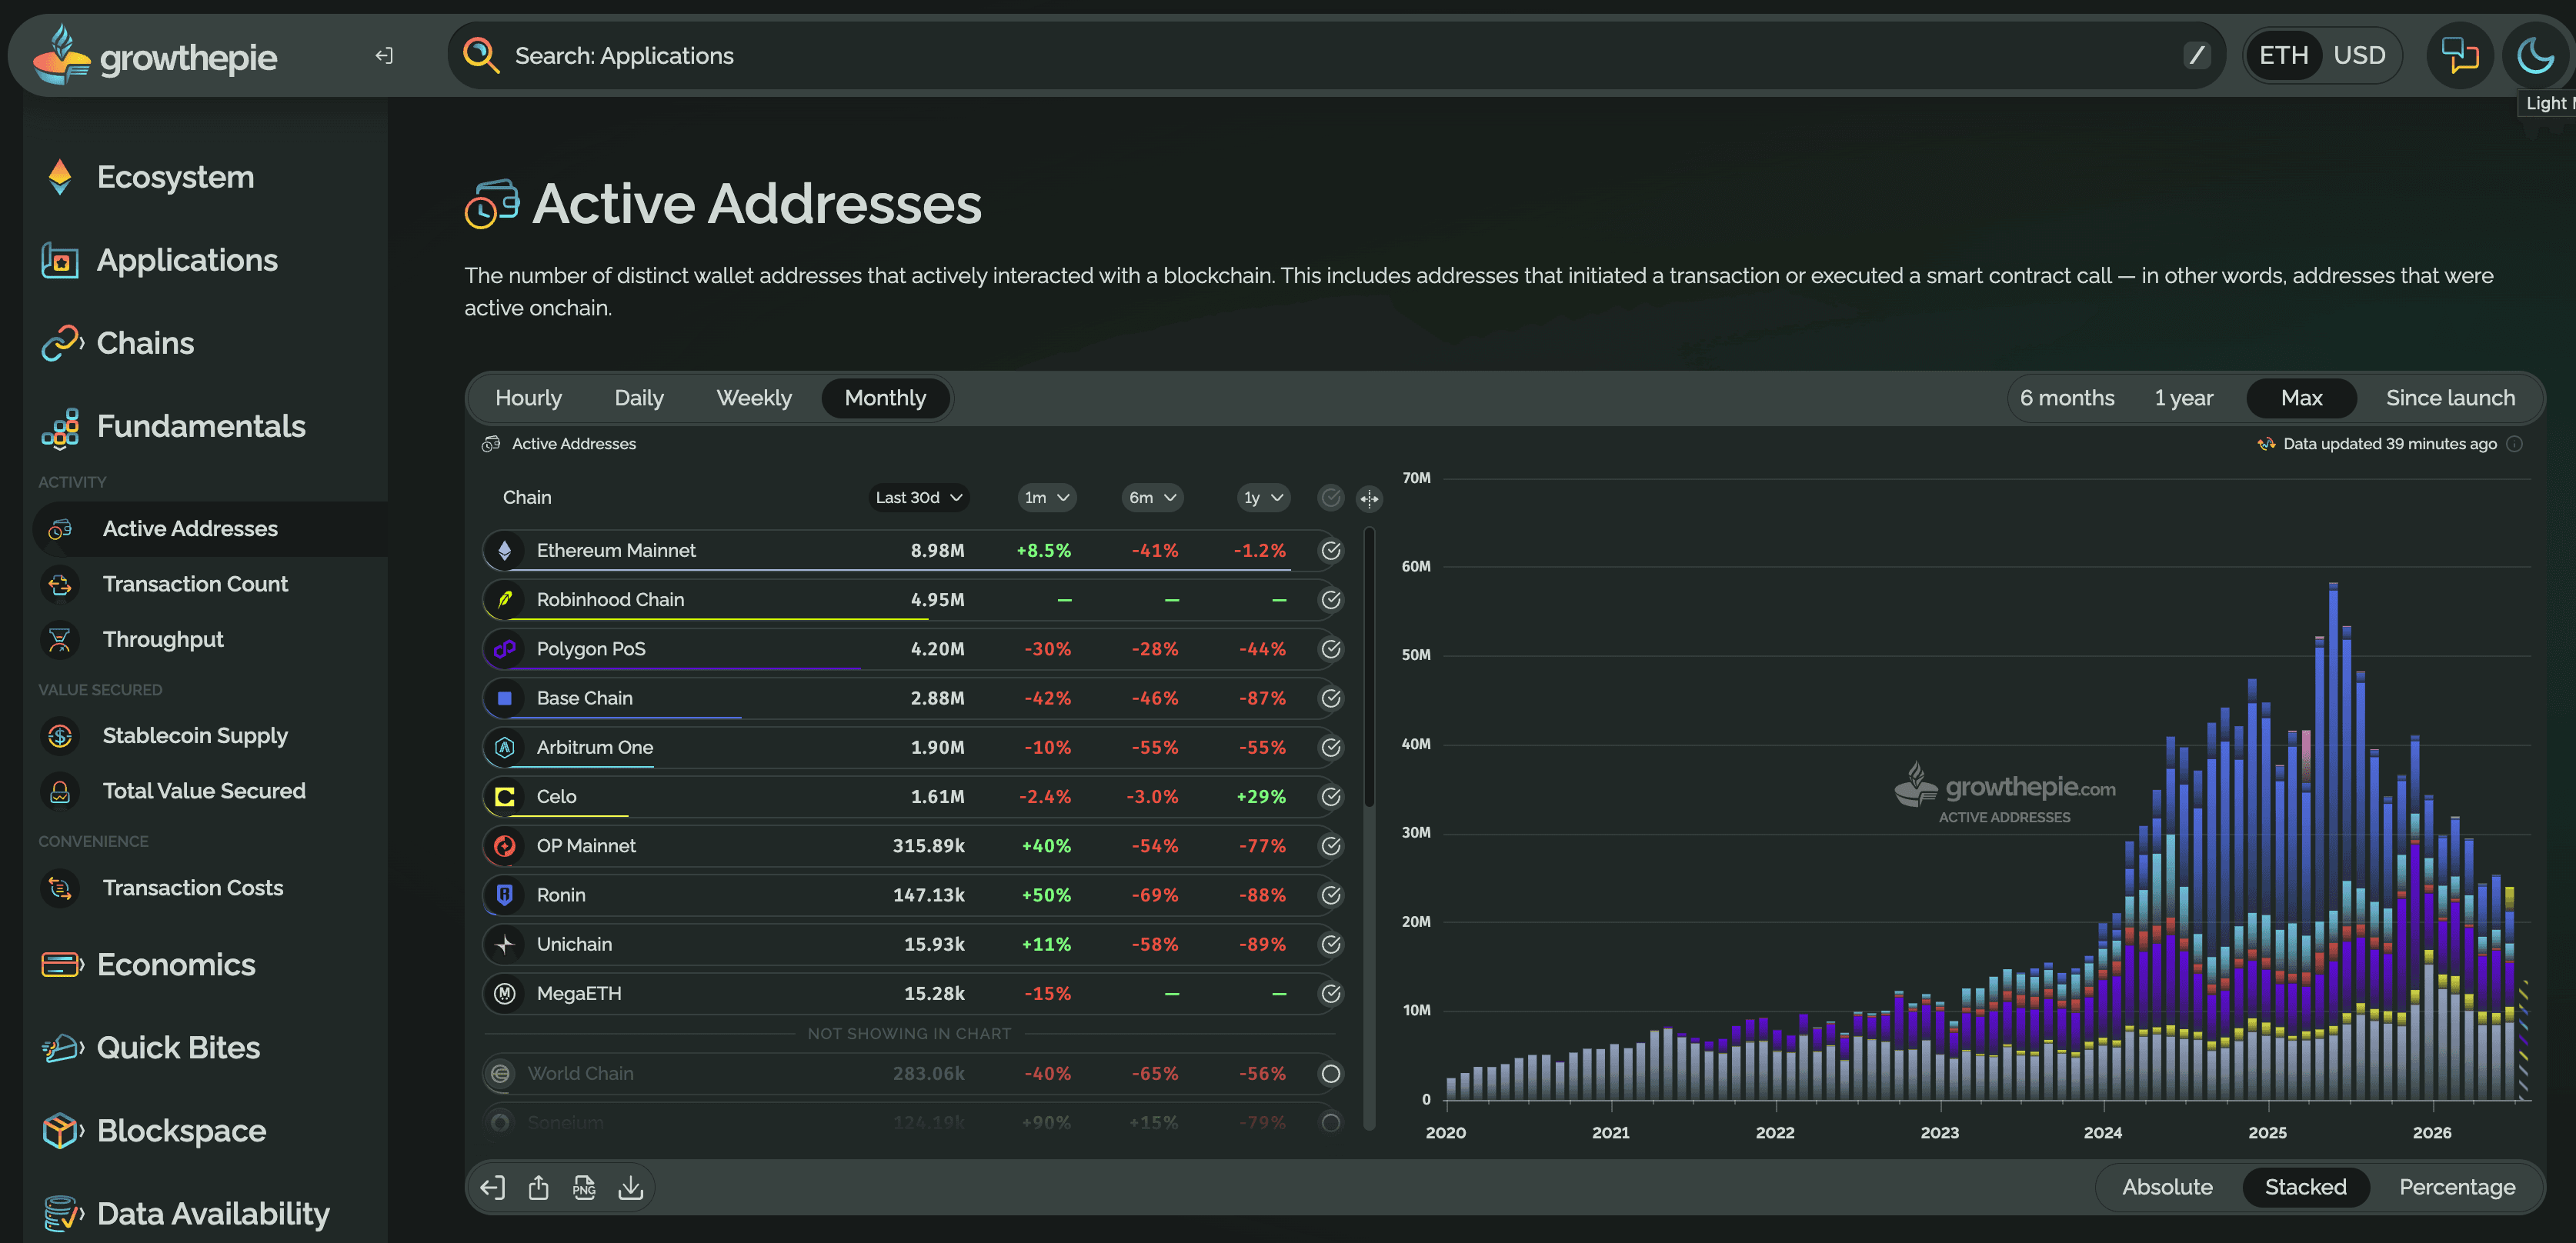Select the Daily timeframe tab
2576x1243 pixels.
point(639,398)
